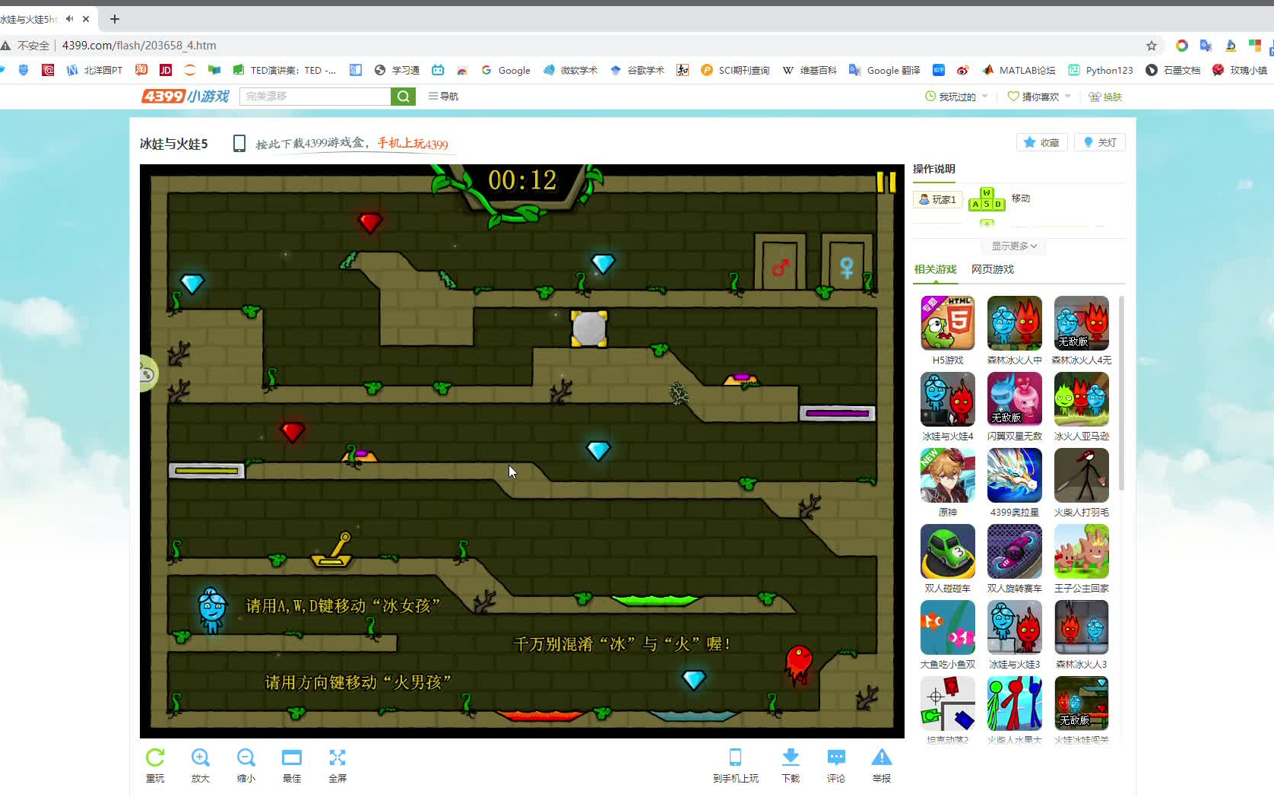Open the 4399奥拉星 game thumbnail
Viewport: 1274px width, 797px height.
click(x=1014, y=475)
